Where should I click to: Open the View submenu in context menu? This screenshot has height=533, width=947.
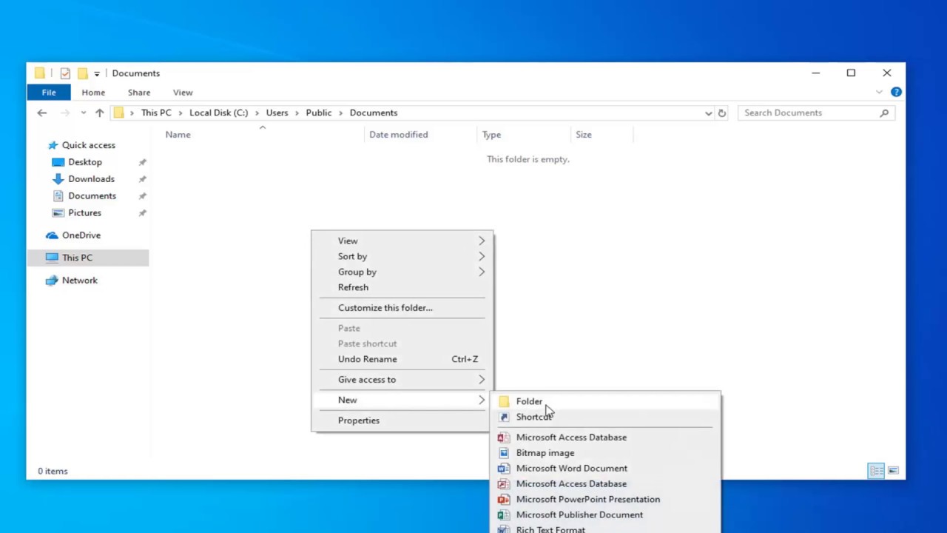coord(402,241)
